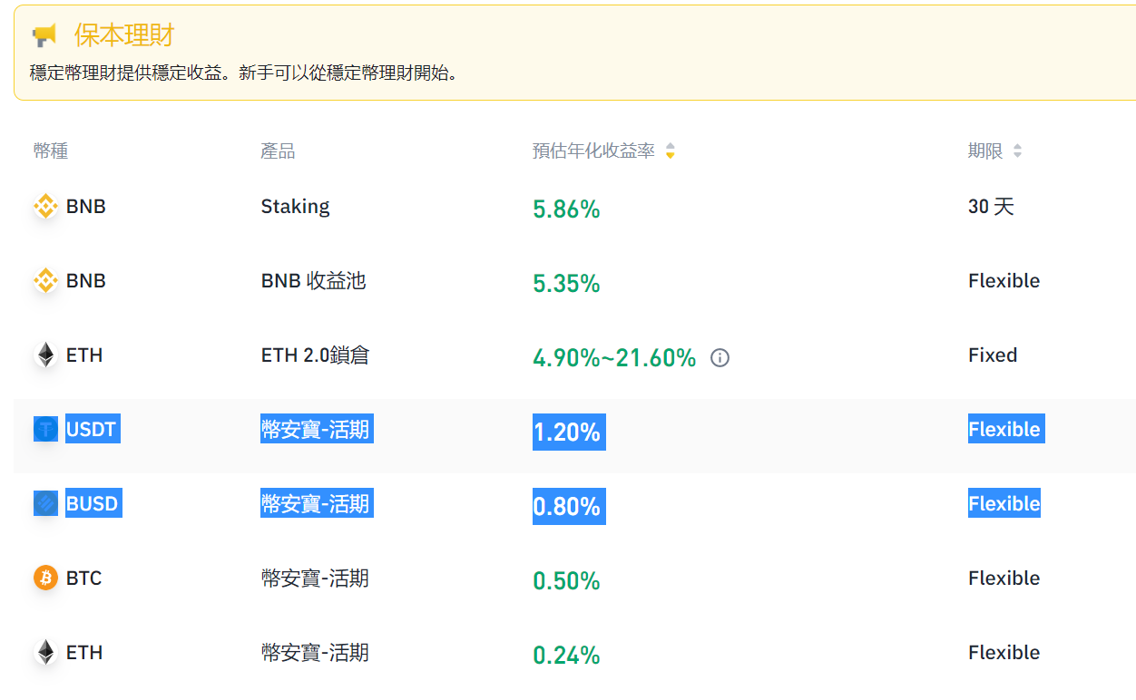The image size is (1136, 700).
Task: Select the BNB 收益池 product
Action: pyautogui.click(x=313, y=281)
